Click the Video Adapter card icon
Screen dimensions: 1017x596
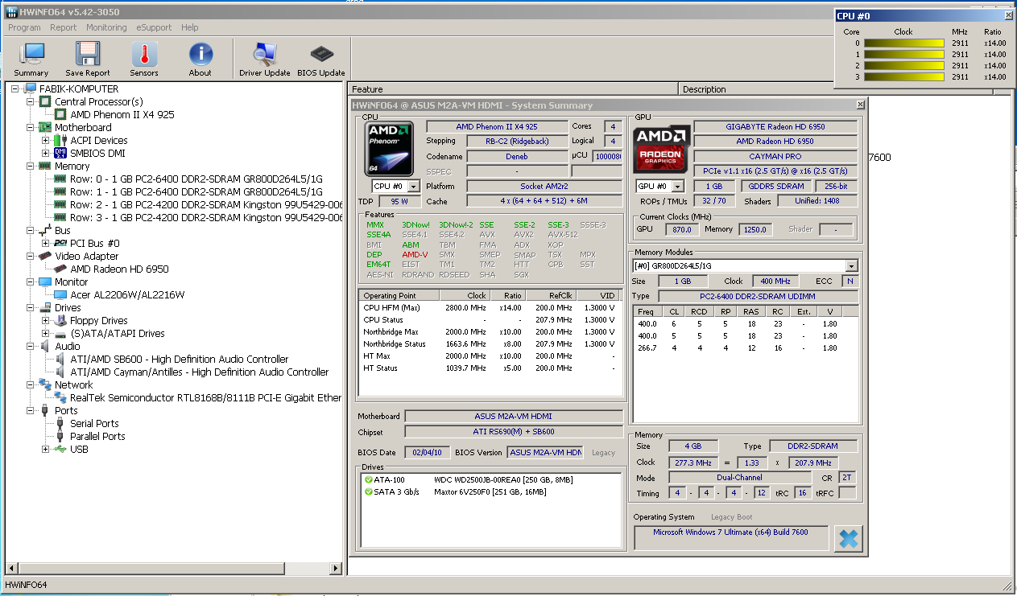point(46,256)
